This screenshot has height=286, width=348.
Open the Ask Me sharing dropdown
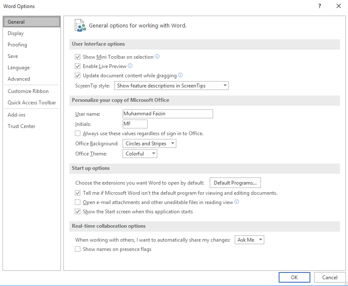click(x=249, y=240)
